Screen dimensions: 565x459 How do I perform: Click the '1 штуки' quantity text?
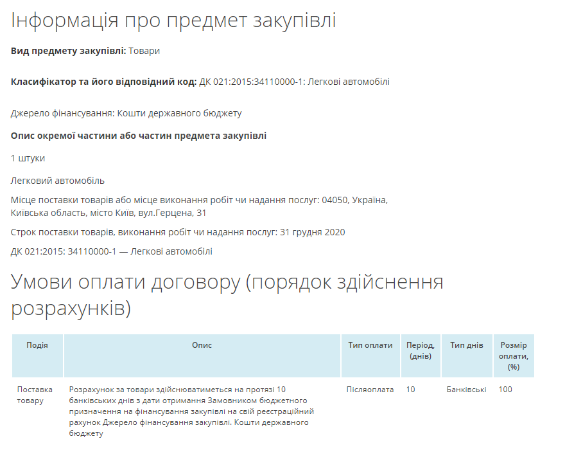pos(28,158)
